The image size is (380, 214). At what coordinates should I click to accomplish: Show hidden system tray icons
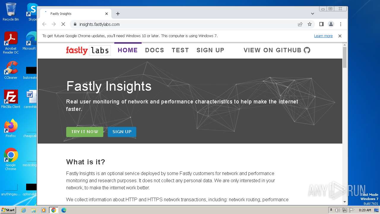point(331,210)
